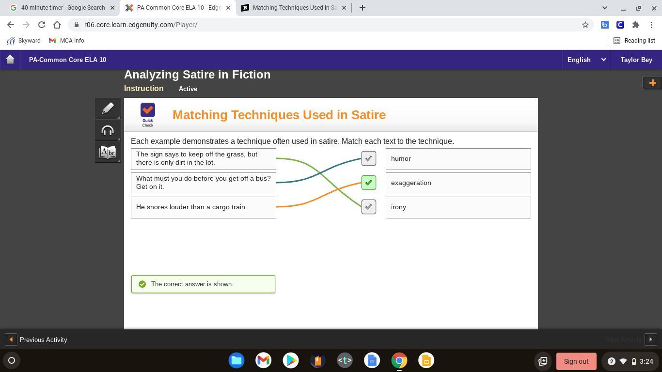Open the <t> text editor app
This screenshot has width=662, height=372.
(x=345, y=360)
